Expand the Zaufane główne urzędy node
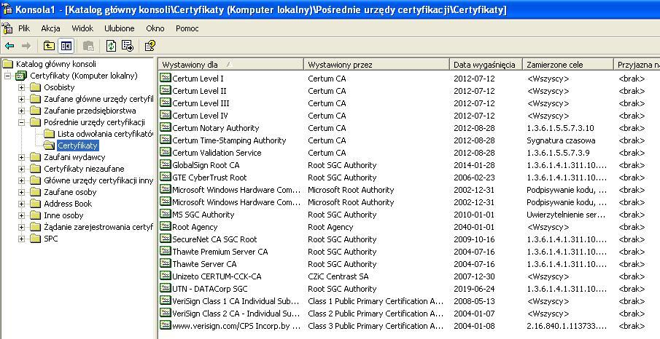Screen dimensions: 660x339 click(x=21, y=99)
